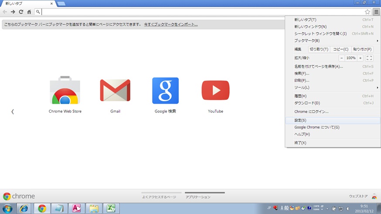The height and width of the screenshot is (214, 381).
Task: Open Internet Explorer from taskbar
Action: tap(24, 208)
